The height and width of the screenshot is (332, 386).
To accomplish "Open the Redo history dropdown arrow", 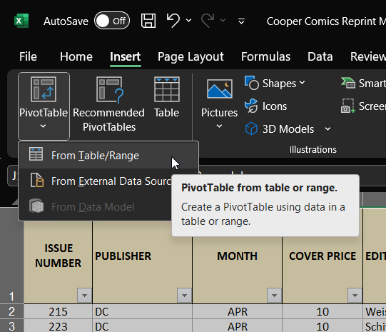I will coord(223,21).
